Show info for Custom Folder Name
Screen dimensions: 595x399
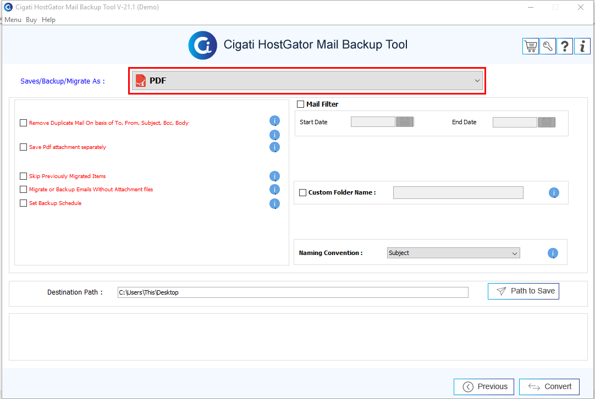point(554,193)
